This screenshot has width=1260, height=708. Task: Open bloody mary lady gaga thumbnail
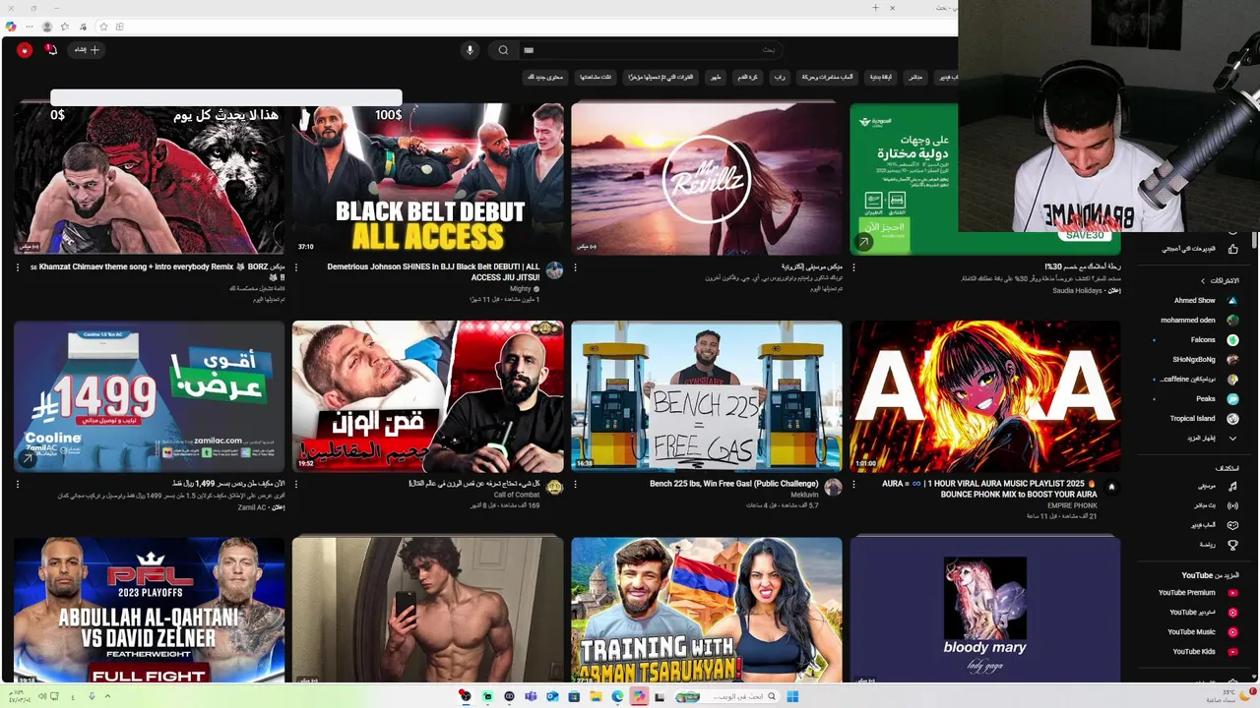985,610
